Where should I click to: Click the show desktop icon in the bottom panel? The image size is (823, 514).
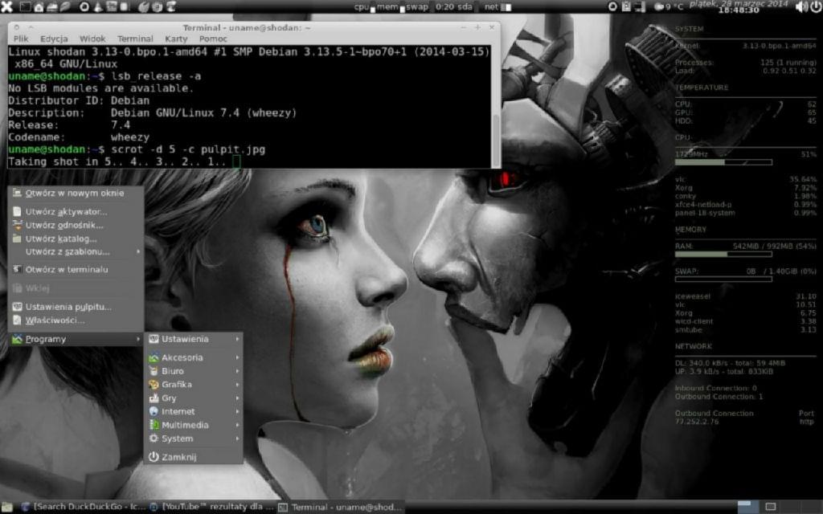point(6,507)
